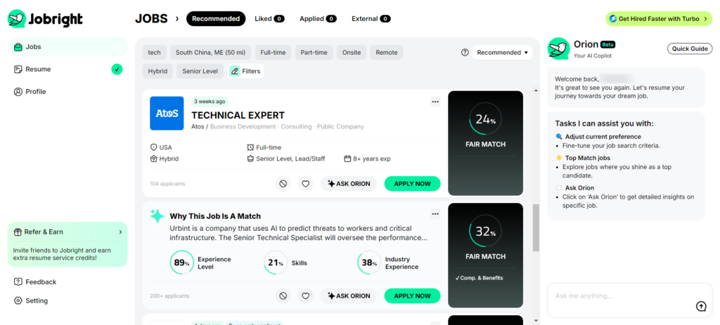
Task: Toggle the Full-time filter chip
Action: pos(273,52)
